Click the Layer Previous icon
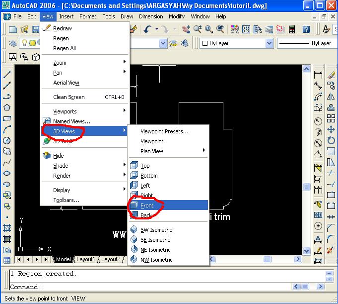Viewport: 338px width, 304px height. click(x=185, y=43)
